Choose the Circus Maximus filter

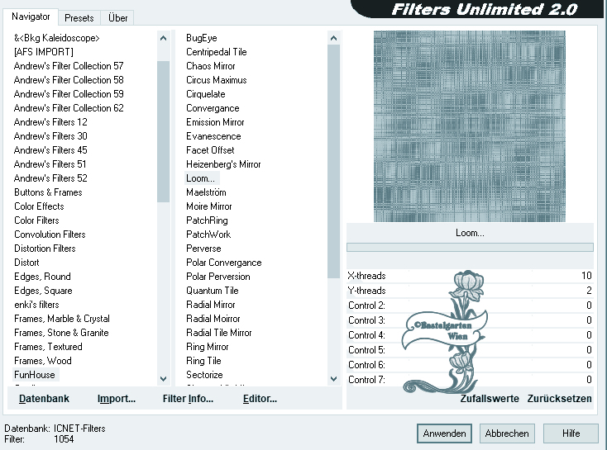coord(217,79)
